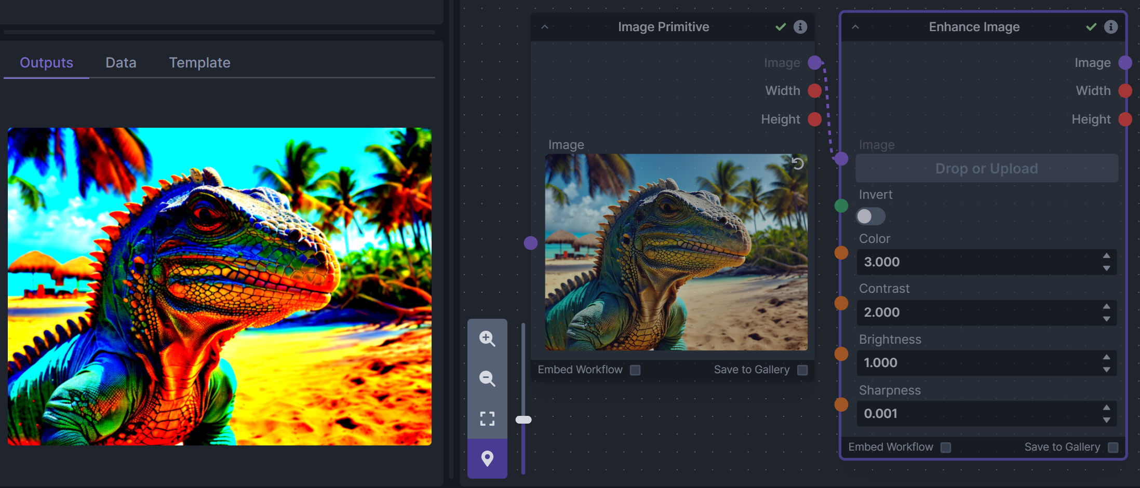Click the fit view brackets icon
This screenshot has width=1140, height=488.
487,418
